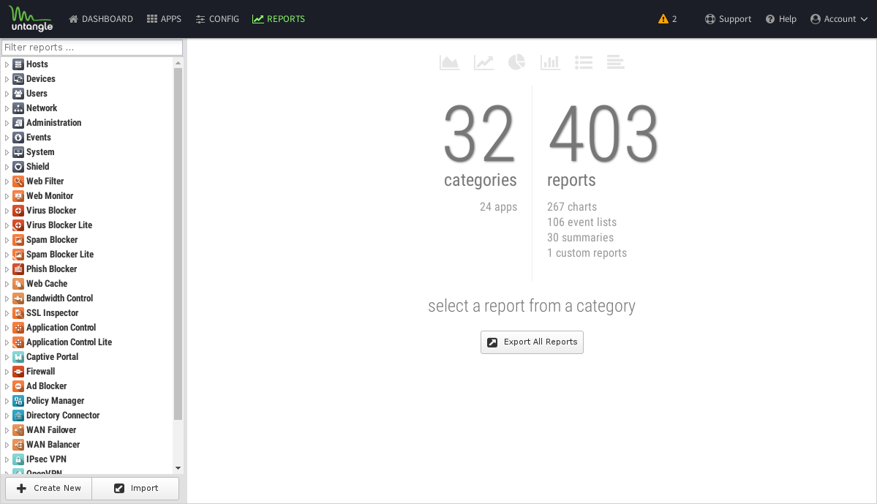Screen dimensions: 877x504
Task: Click the Create New button
Action: click(49, 489)
